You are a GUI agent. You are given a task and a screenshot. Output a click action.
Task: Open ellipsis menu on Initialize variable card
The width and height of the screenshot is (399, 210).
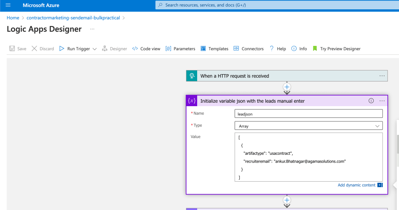[x=382, y=101]
